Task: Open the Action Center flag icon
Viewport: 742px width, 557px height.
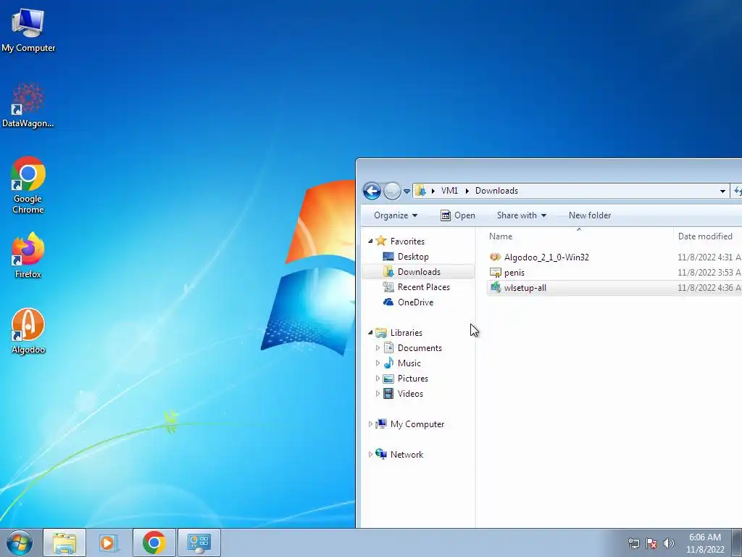Action: click(x=651, y=543)
